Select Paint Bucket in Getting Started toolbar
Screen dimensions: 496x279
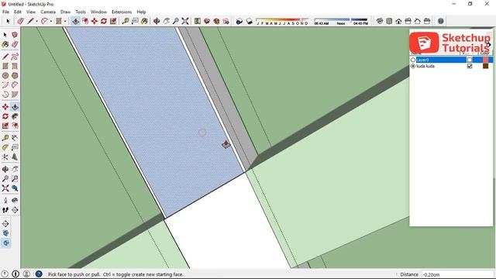(144, 21)
